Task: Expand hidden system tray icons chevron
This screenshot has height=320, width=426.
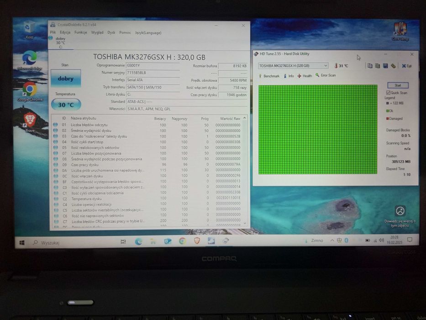Action: (332, 240)
